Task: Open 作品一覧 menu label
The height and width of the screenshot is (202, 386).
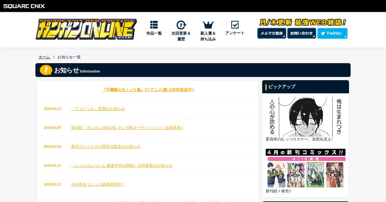Action: (154, 33)
